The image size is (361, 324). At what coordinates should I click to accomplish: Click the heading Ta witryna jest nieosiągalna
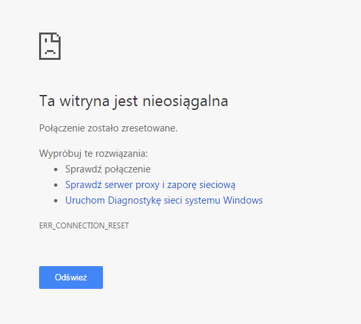click(134, 101)
